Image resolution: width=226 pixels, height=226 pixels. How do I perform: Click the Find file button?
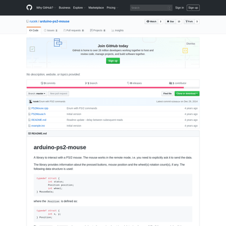[167, 94]
